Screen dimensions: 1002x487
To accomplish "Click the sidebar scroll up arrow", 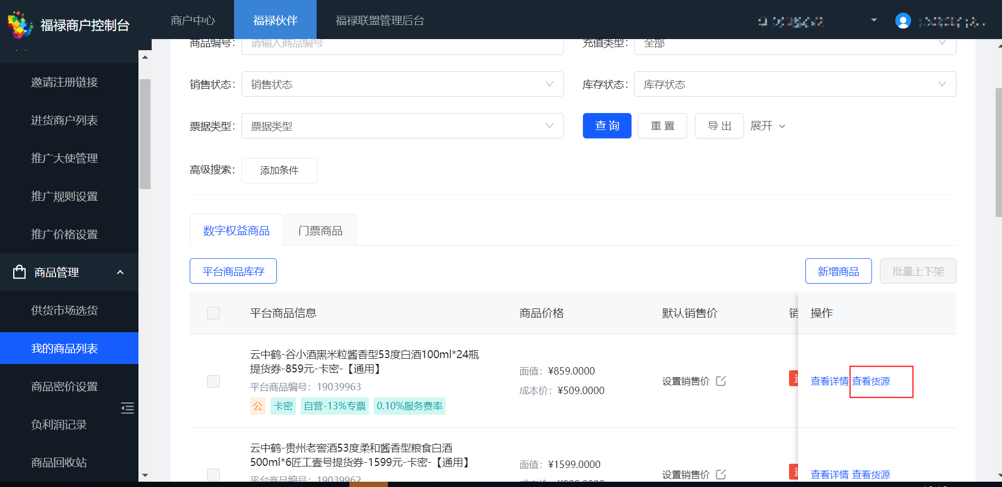I will point(145,57).
